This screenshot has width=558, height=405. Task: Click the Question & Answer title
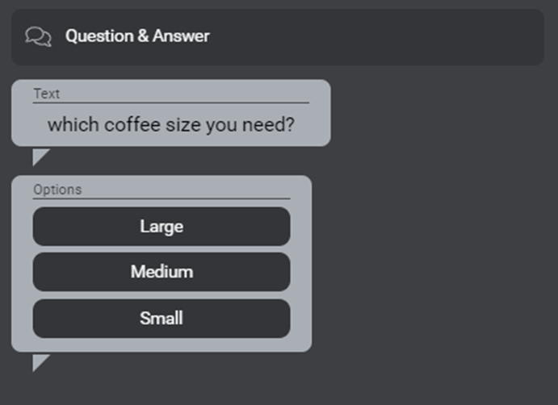[x=137, y=36]
